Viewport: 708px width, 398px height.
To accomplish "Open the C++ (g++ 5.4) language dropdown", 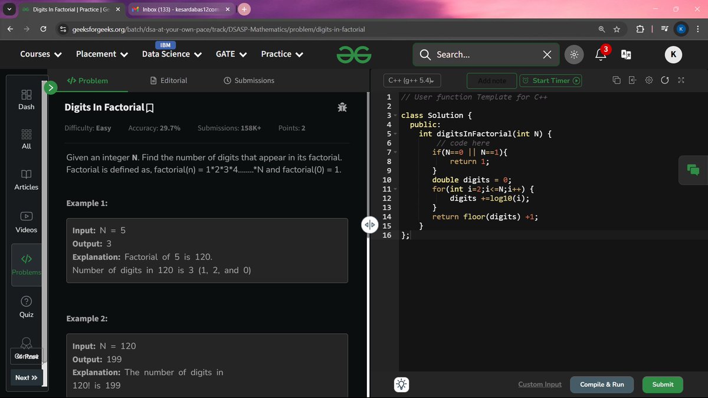I will pos(412,81).
